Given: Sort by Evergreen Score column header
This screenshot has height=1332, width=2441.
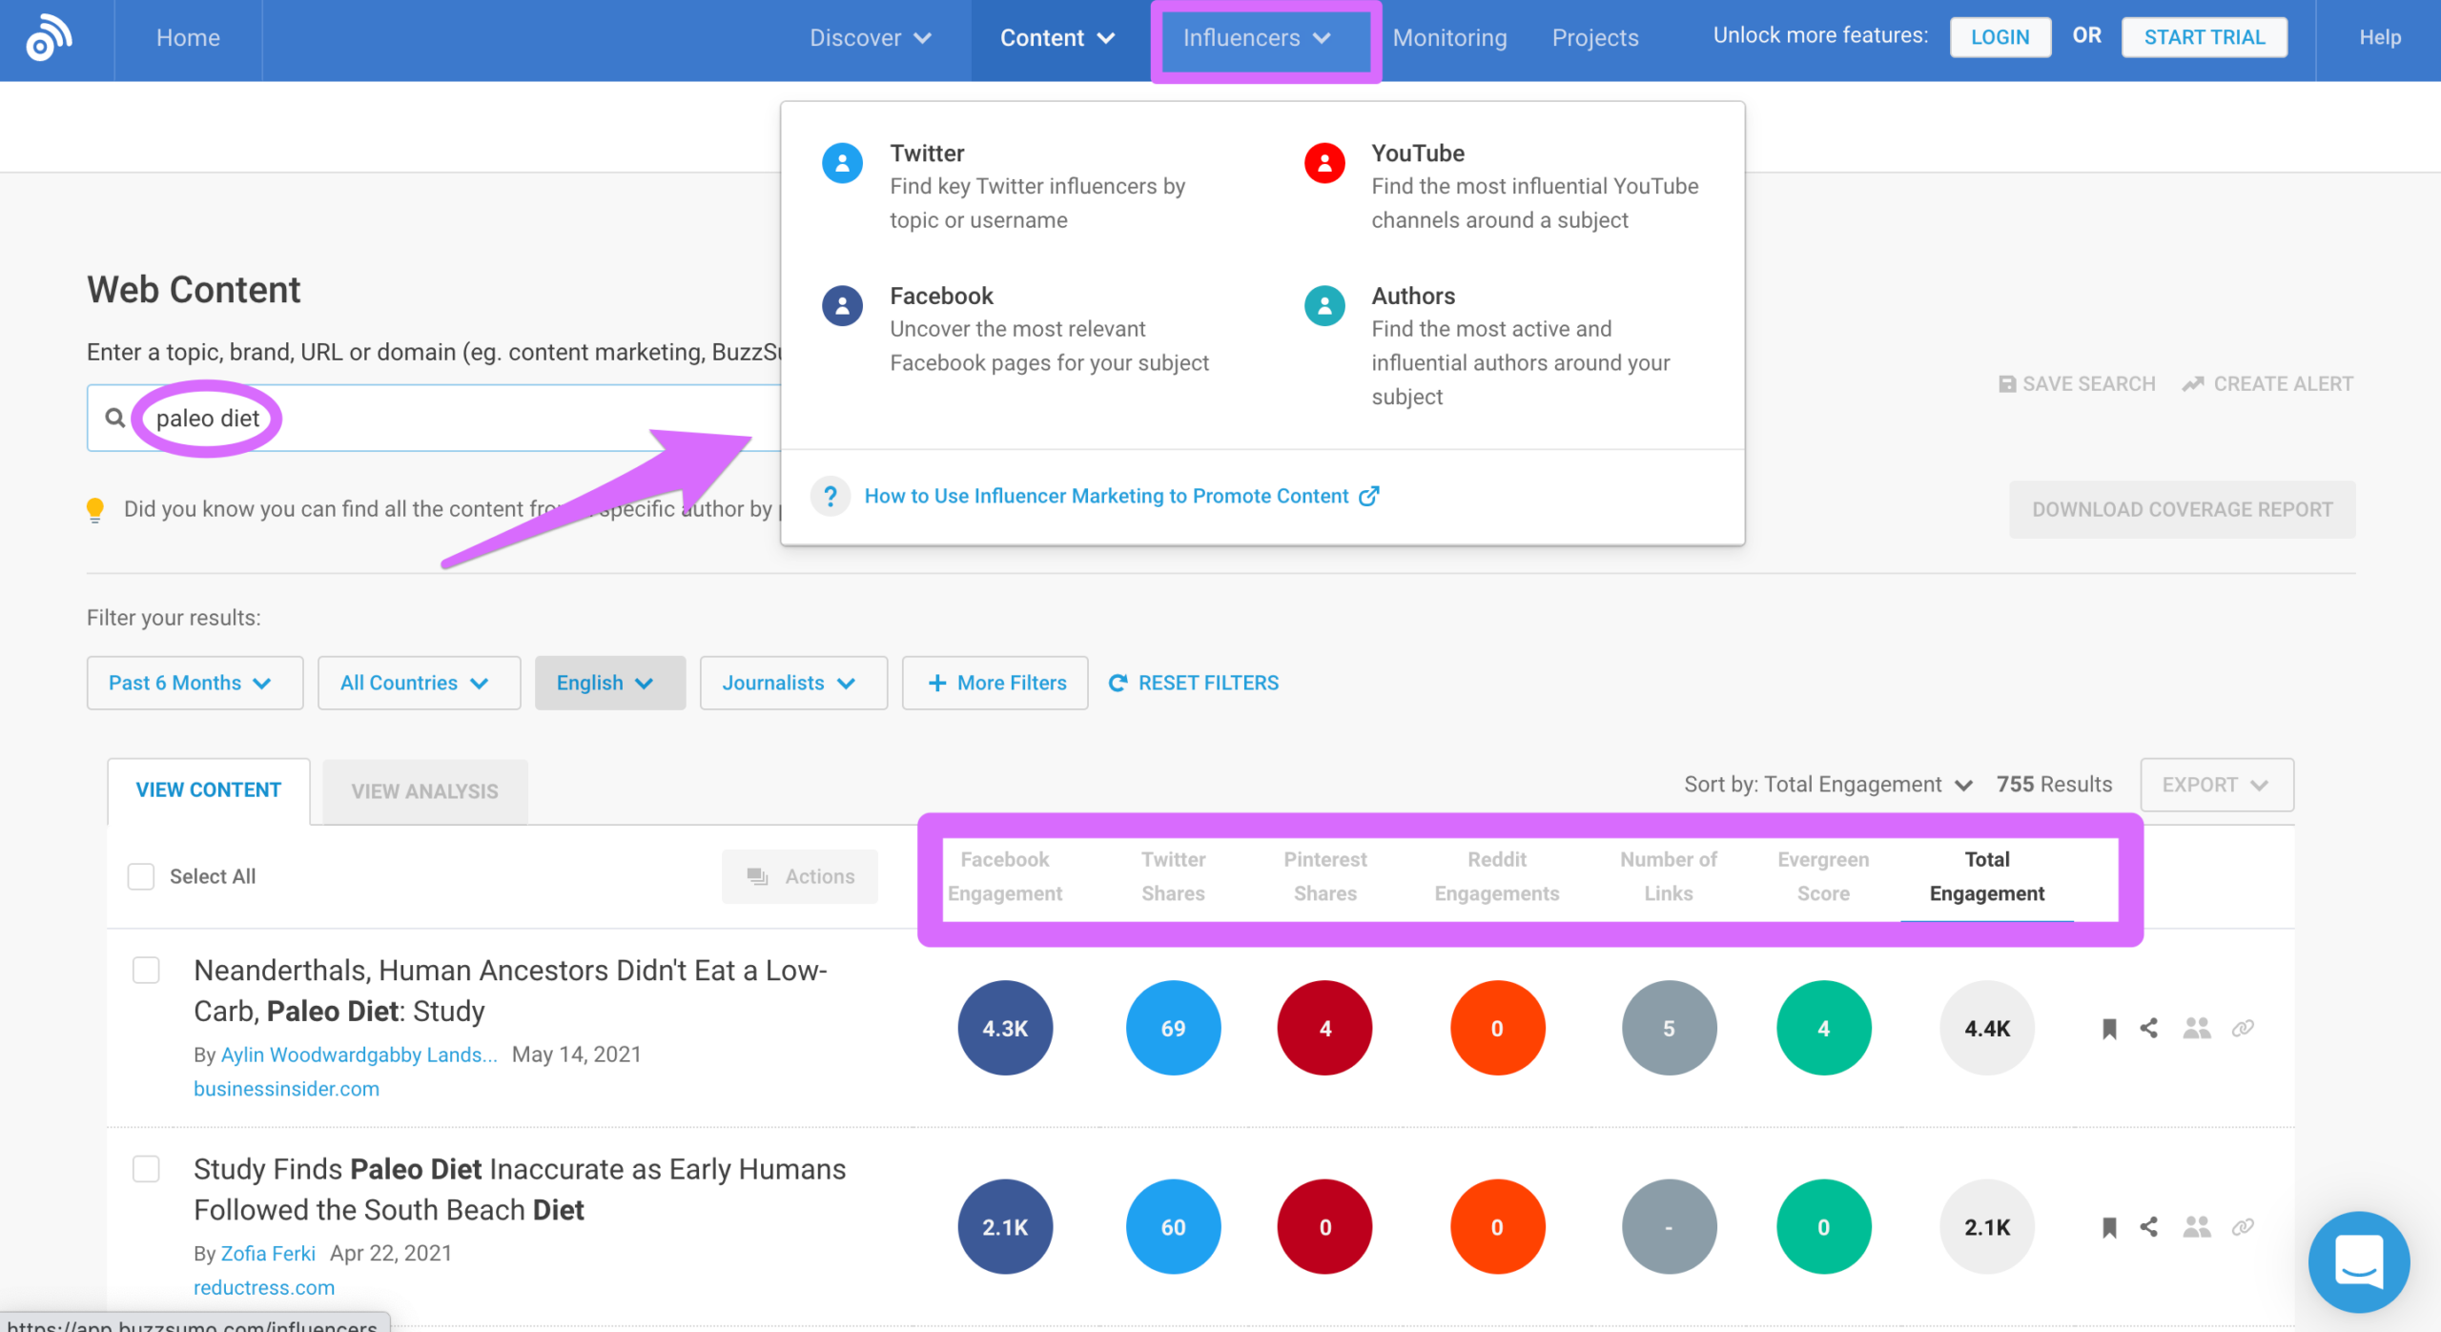Looking at the screenshot, I should [1823, 876].
